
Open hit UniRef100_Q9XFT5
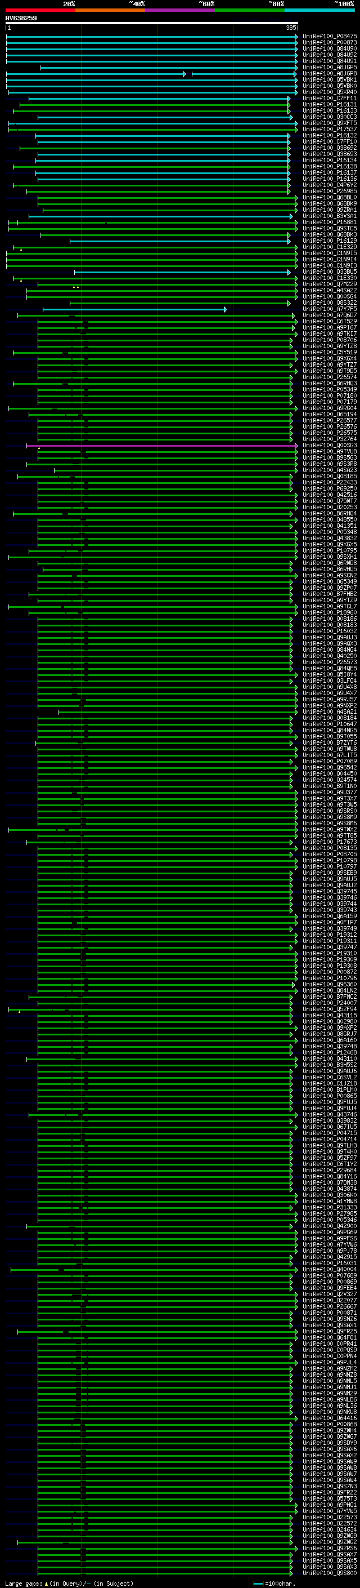point(329,123)
